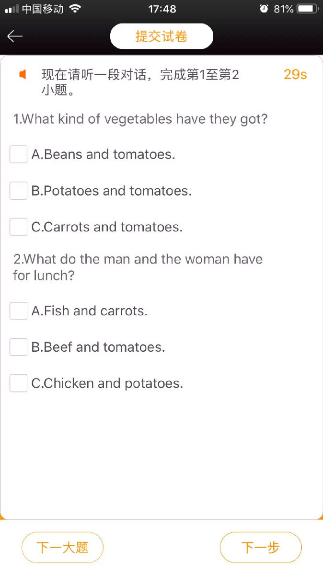Tap the orange speaker audio icon
Viewport: 323px width, 575px height.
coord(22,75)
